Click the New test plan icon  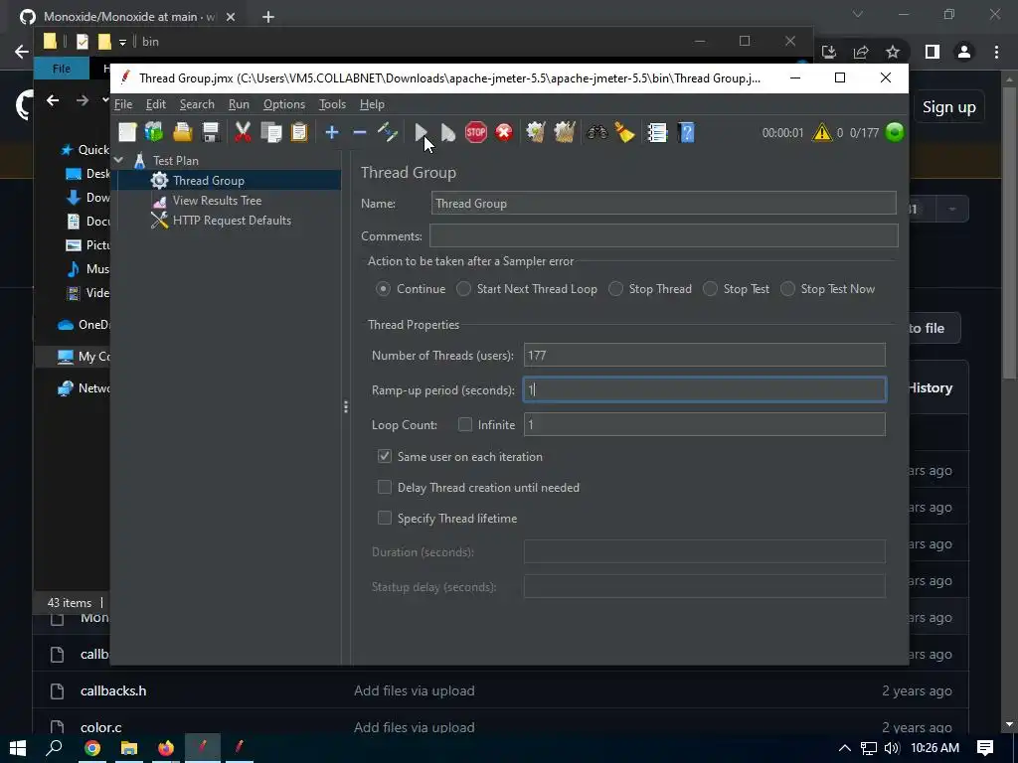tap(127, 132)
